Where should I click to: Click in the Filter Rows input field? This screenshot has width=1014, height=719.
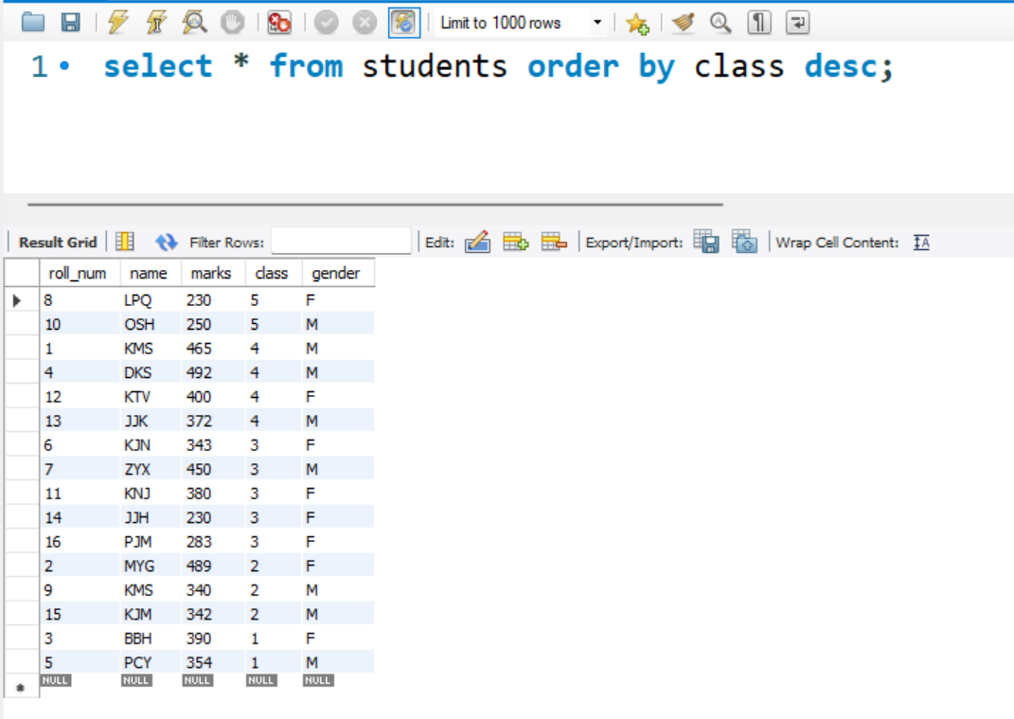(x=341, y=243)
